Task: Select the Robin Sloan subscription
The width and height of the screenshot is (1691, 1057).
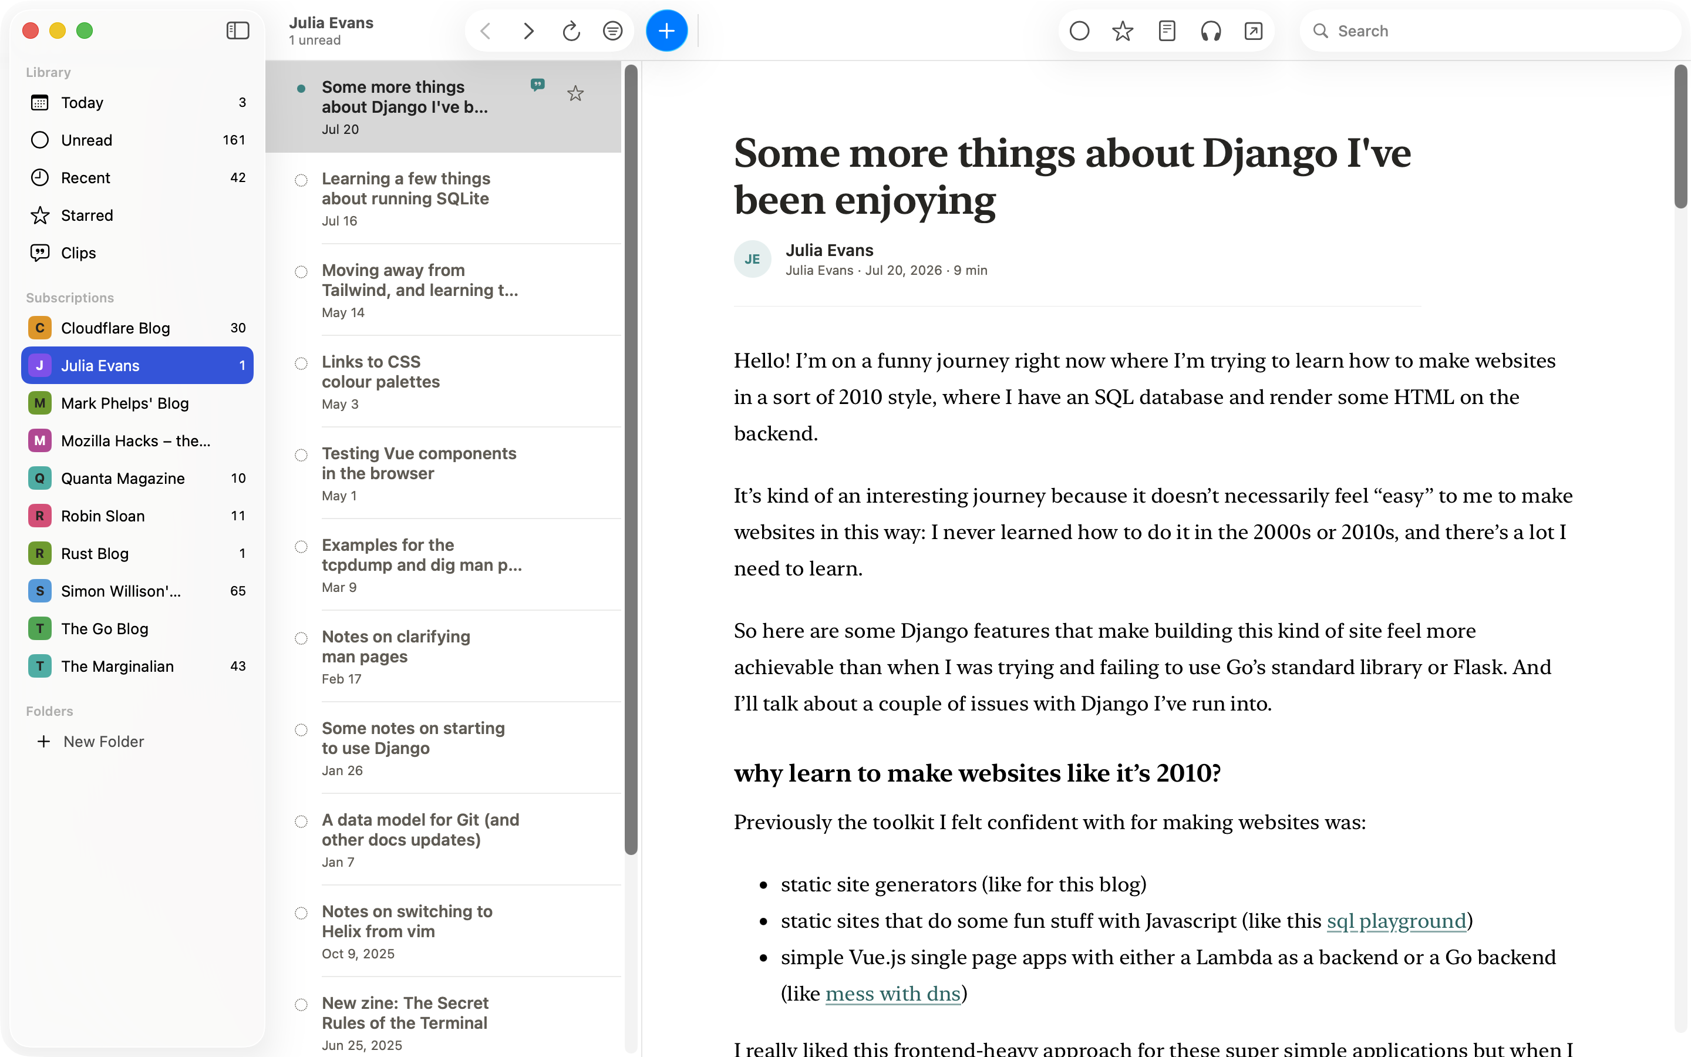Action: (x=137, y=516)
